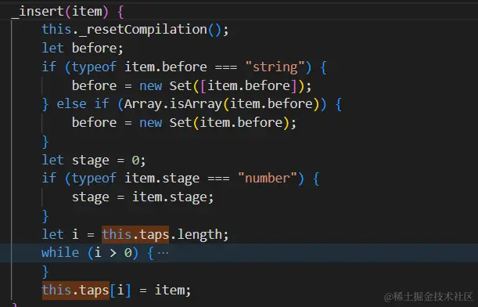
Task: Click the 'let stage = 0' line
Action: click(94, 161)
